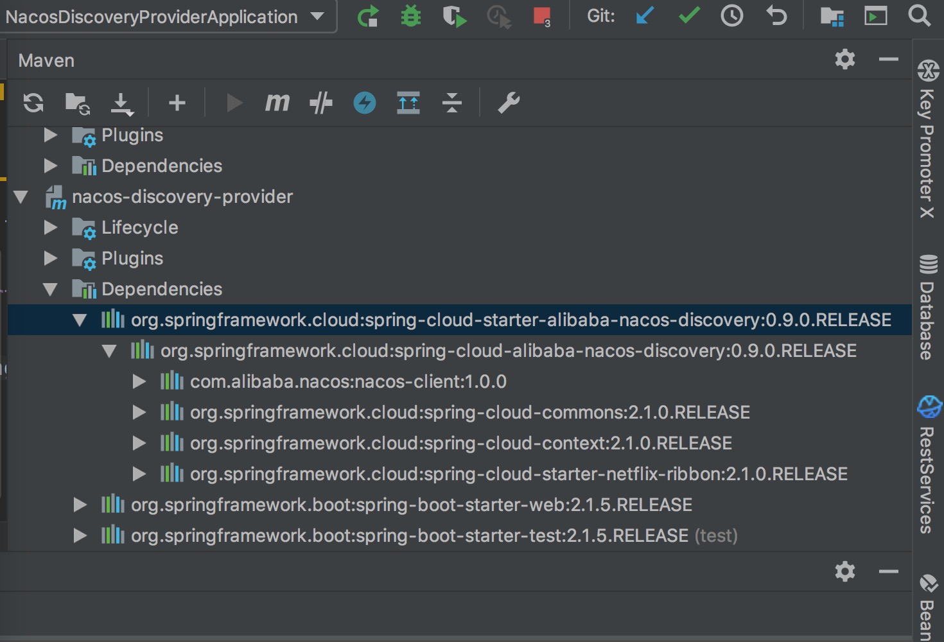This screenshot has height=642, width=944.
Task: Open Bean side tab
Action: pyautogui.click(x=928, y=607)
